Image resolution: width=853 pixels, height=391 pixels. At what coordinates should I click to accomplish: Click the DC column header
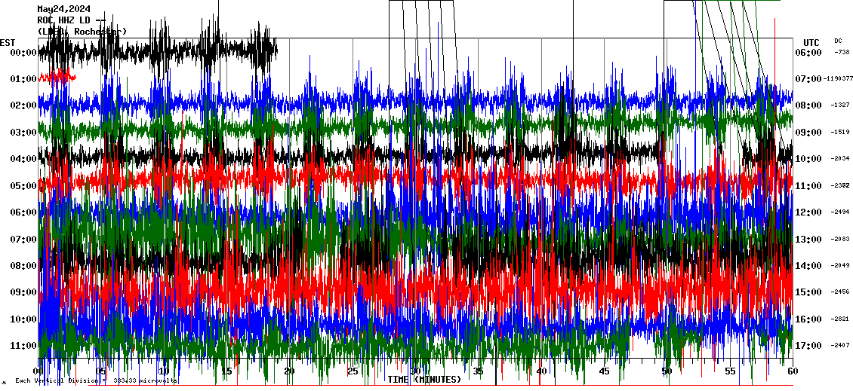(838, 41)
